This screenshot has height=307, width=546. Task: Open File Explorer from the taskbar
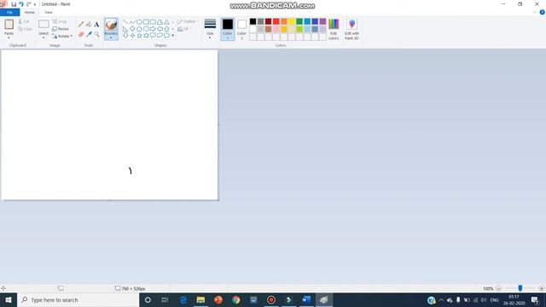200,299
